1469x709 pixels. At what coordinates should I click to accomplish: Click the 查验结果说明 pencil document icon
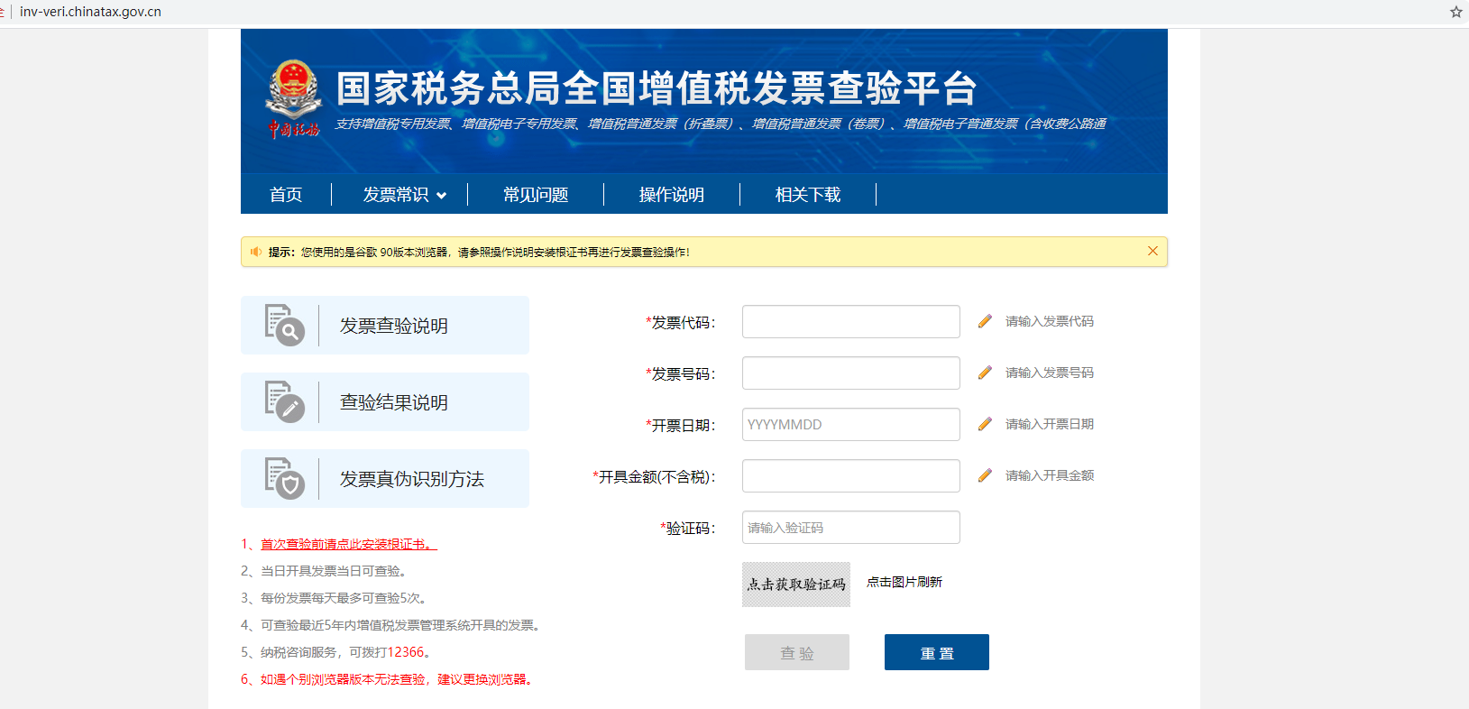tap(284, 402)
